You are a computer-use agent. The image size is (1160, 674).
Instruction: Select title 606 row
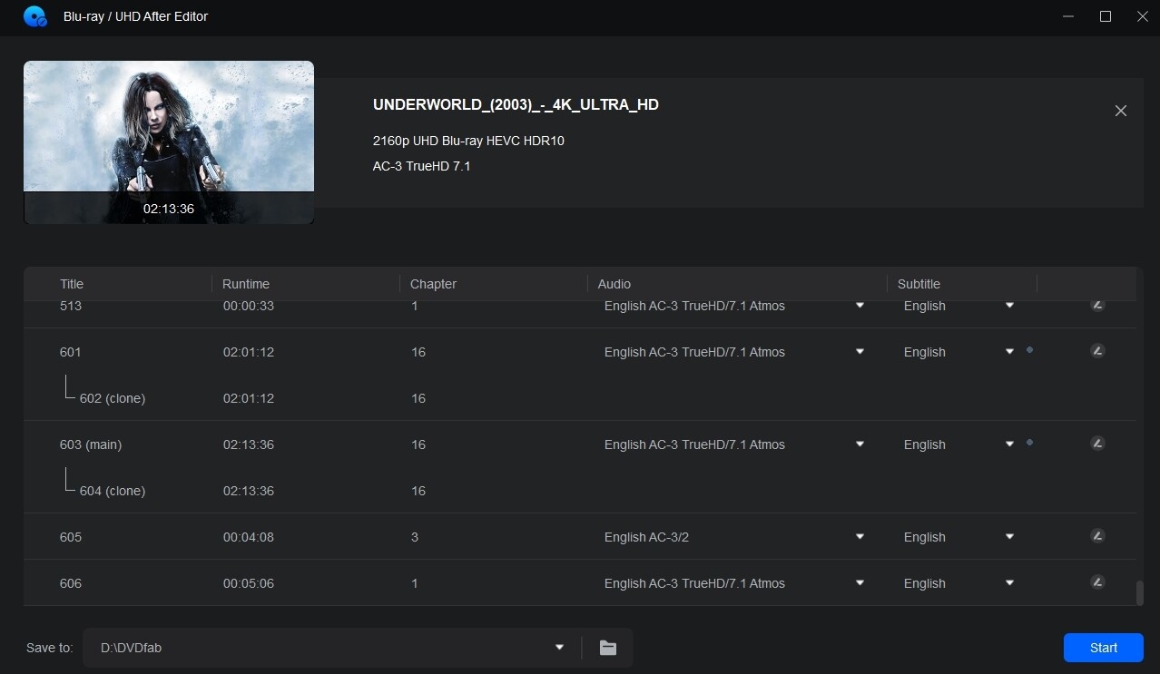[x=580, y=583]
